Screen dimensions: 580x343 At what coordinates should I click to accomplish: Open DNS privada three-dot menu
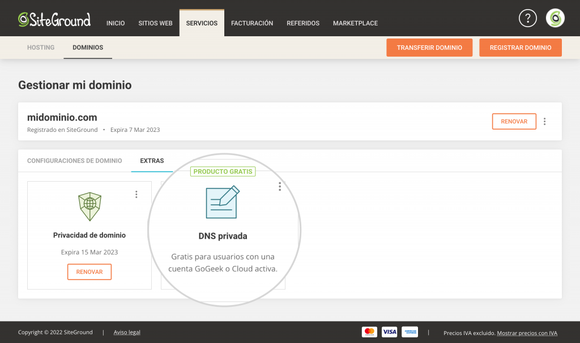[x=280, y=187]
